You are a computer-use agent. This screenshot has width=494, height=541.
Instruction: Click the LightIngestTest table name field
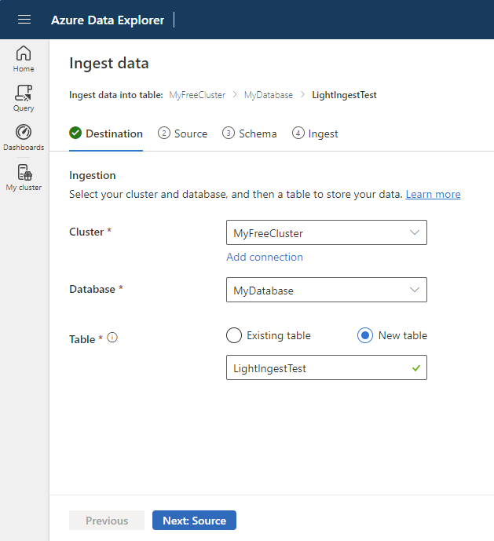(327, 367)
